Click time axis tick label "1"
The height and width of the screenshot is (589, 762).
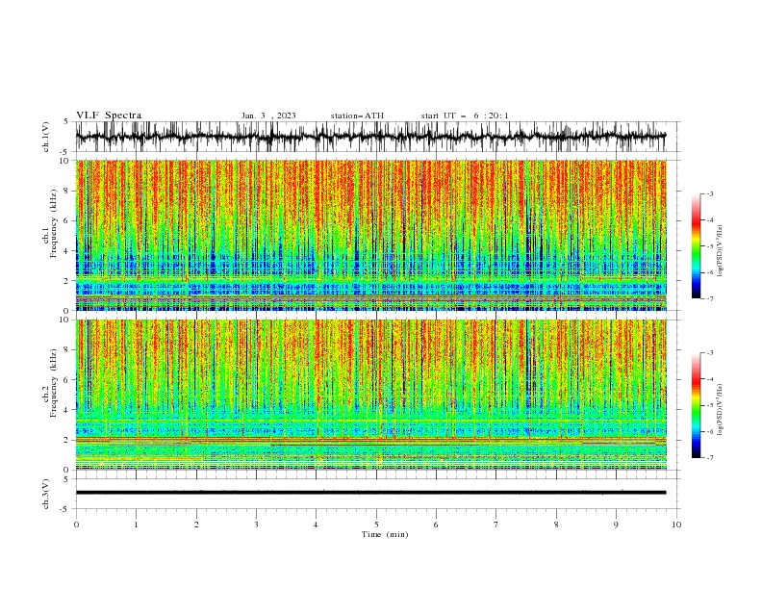[136, 525]
